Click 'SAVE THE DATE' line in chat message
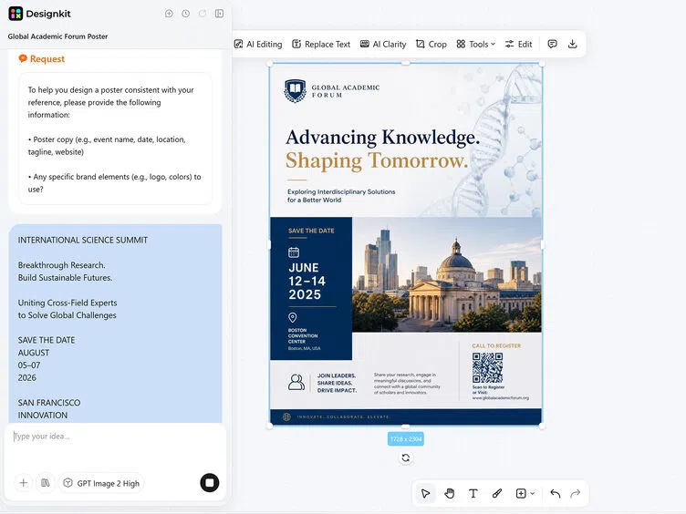 click(x=47, y=340)
